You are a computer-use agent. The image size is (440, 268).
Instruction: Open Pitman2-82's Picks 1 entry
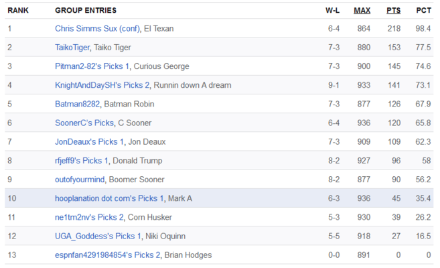(92, 66)
